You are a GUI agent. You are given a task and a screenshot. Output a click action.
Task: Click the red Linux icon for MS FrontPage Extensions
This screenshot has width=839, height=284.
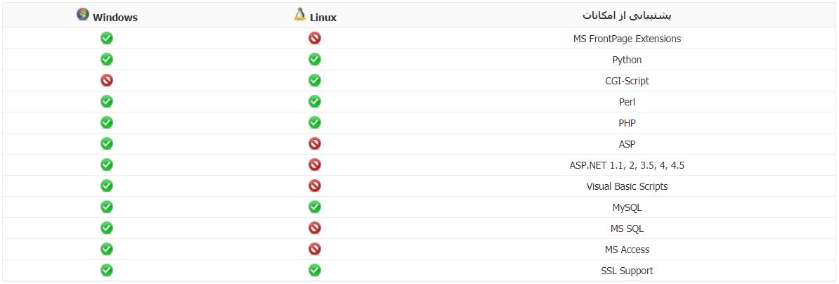[315, 38]
